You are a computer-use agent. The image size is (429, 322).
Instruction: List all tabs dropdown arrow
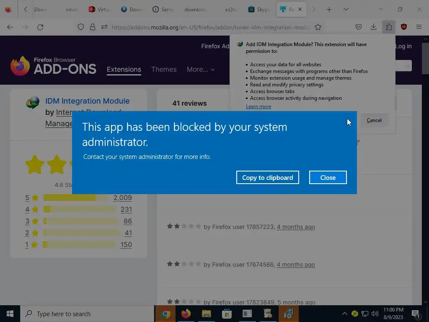(x=346, y=10)
